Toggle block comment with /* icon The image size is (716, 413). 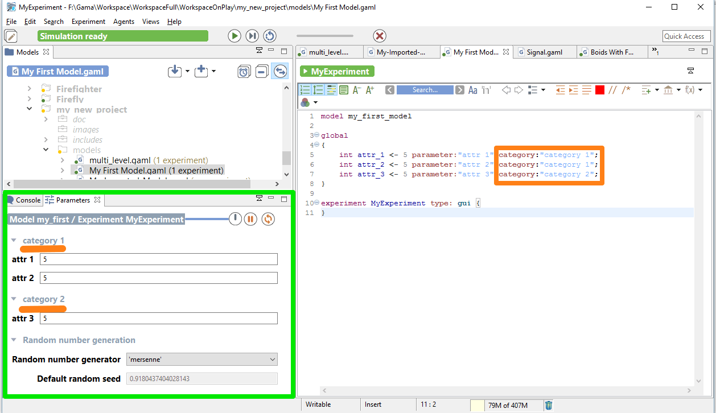(626, 90)
